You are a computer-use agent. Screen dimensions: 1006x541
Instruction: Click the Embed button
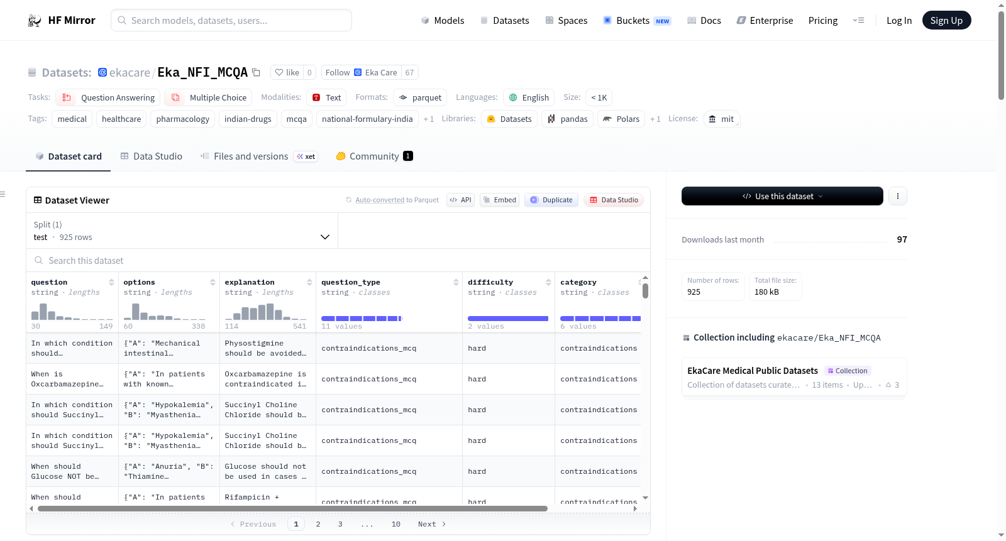click(x=499, y=200)
